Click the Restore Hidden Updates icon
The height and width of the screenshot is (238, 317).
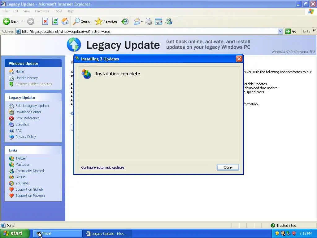click(x=11, y=84)
